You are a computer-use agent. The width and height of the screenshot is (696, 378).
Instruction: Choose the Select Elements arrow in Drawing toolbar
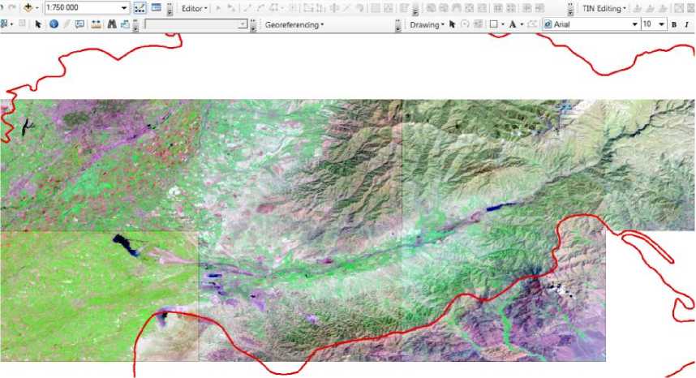tap(453, 24)
